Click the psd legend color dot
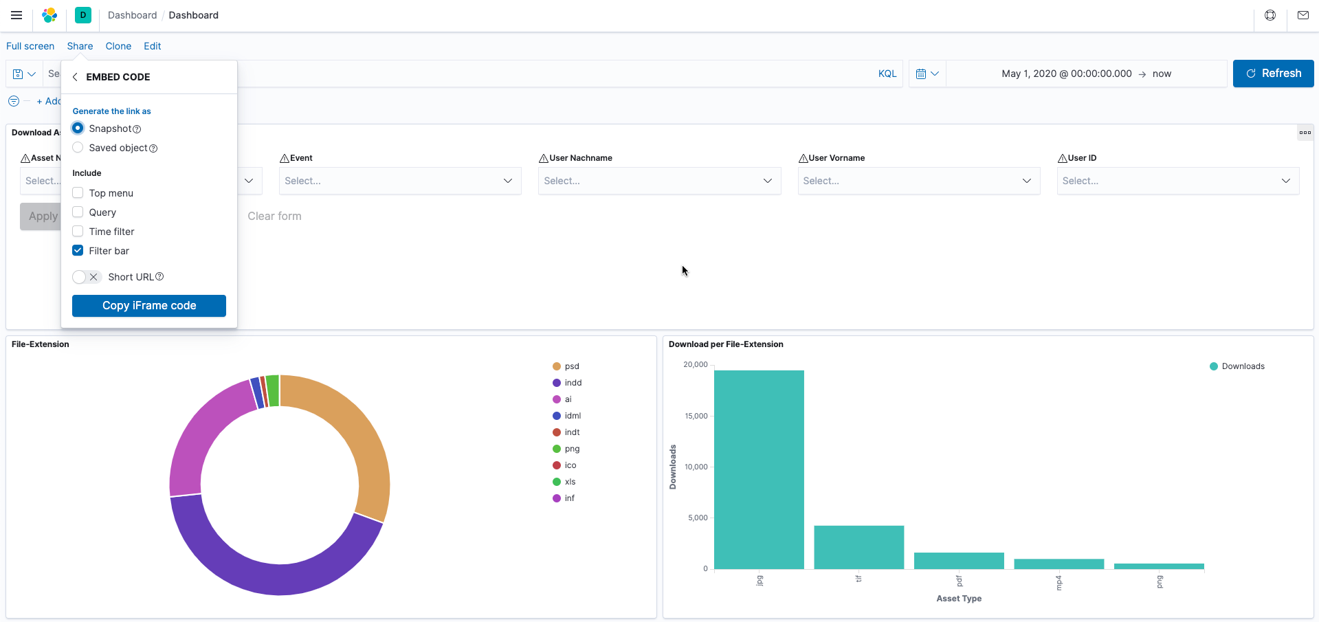 point(557,366)
